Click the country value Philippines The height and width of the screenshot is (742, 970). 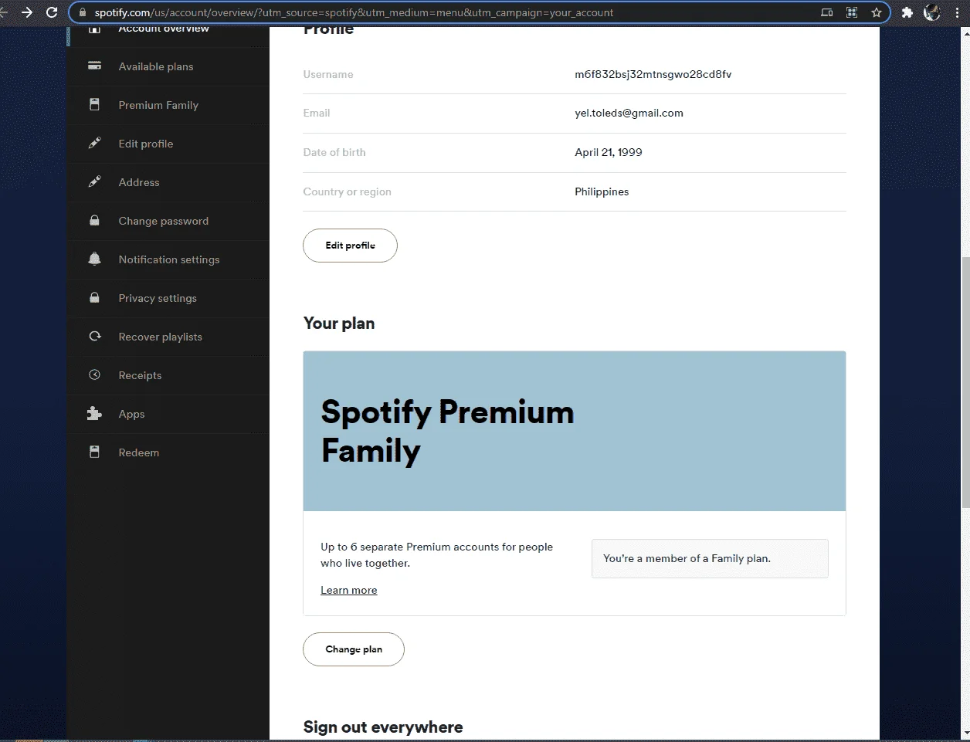[602, 191]
